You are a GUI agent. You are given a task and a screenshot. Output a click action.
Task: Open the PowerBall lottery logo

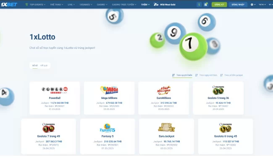click(x=55, y=90)
